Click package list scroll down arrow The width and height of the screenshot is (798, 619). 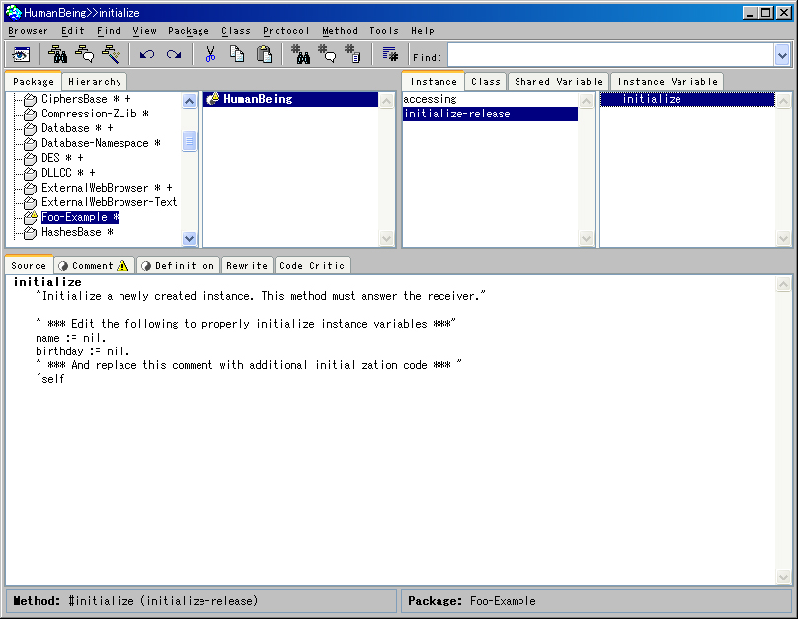click(189, 238)
